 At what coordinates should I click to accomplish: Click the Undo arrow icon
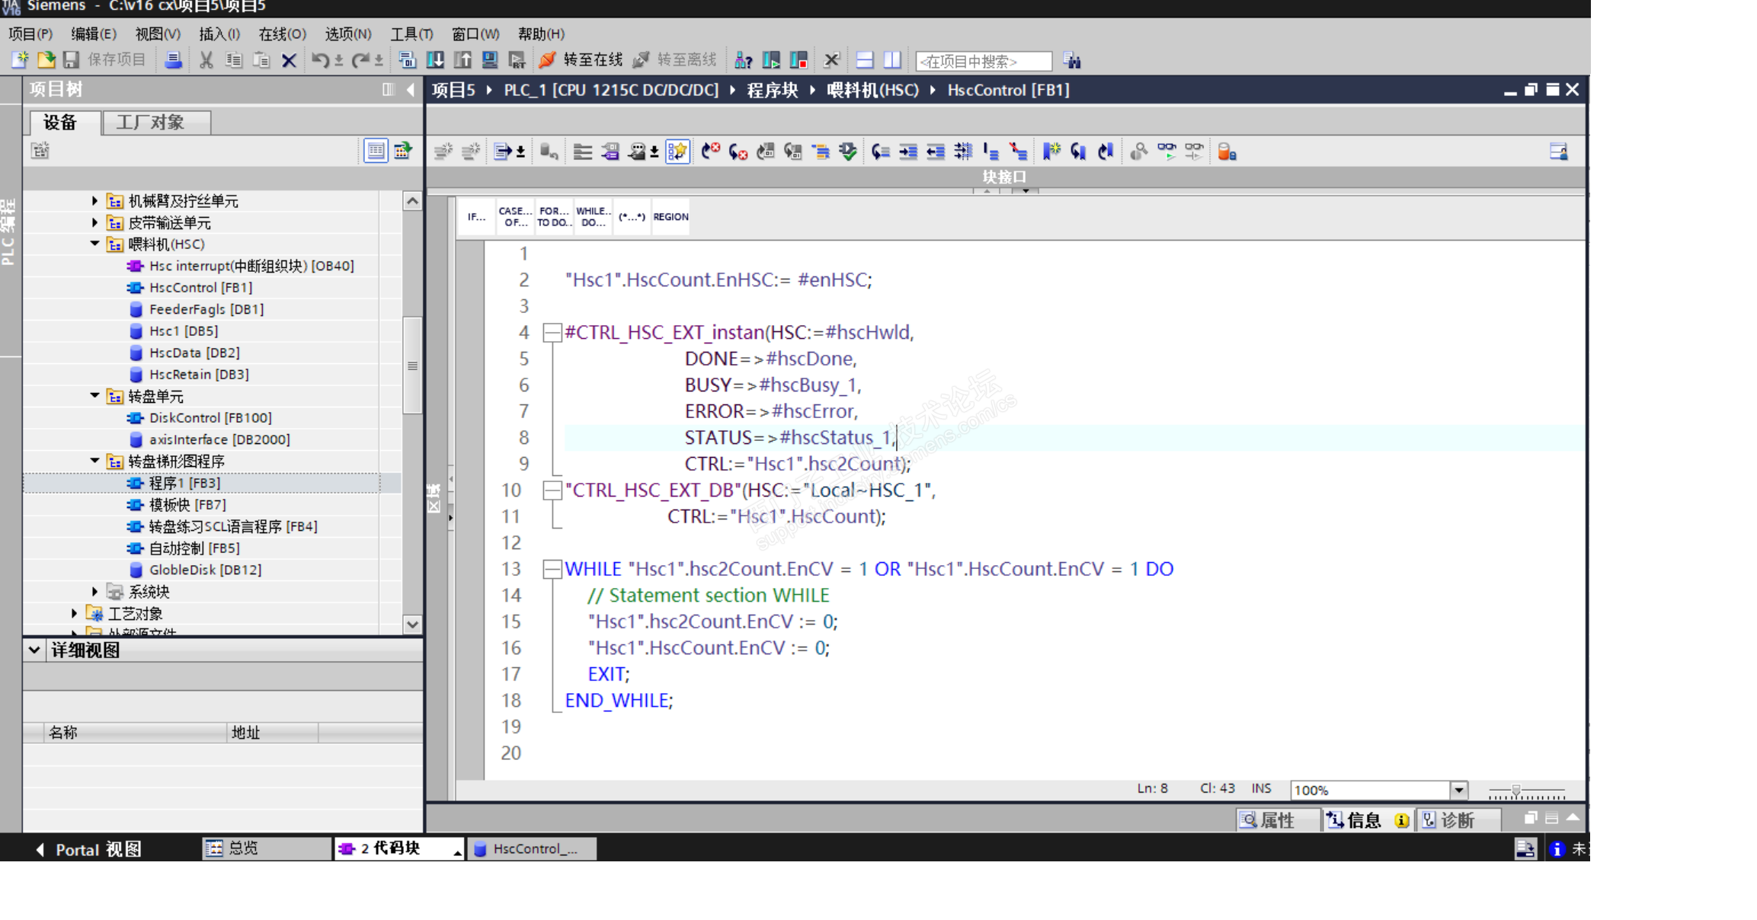click(320, 59)
